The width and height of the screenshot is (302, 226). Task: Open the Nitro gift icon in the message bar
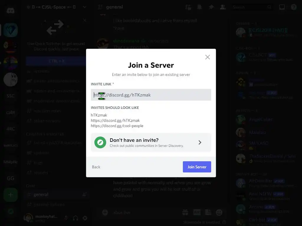(x=185, y=212)
